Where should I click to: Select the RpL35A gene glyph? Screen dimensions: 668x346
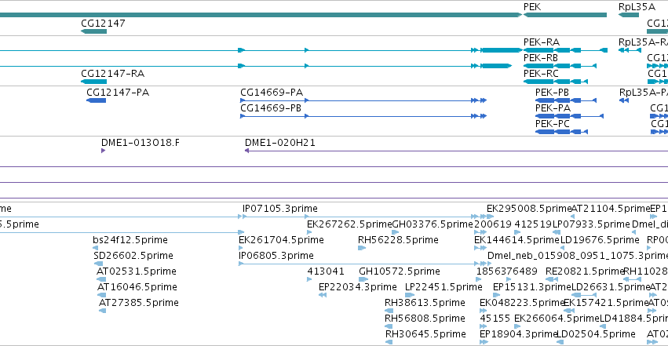(x=629, y=15)
